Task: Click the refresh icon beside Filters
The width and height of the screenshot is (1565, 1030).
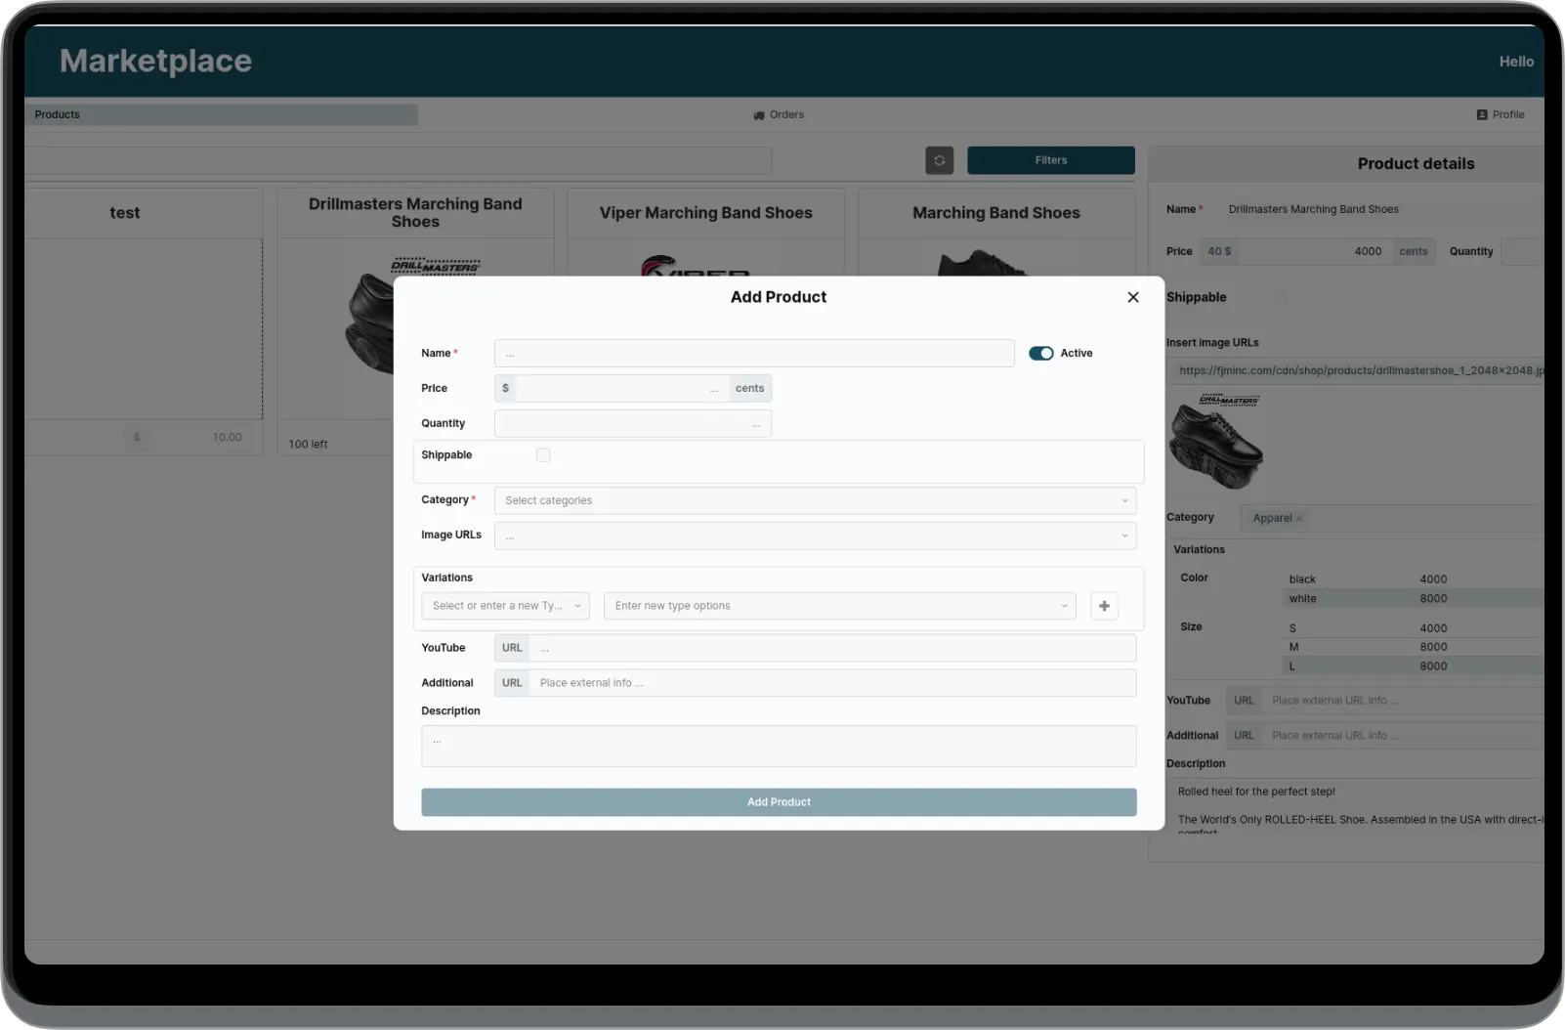Action: pyautogui.click(x=939, y=160)
